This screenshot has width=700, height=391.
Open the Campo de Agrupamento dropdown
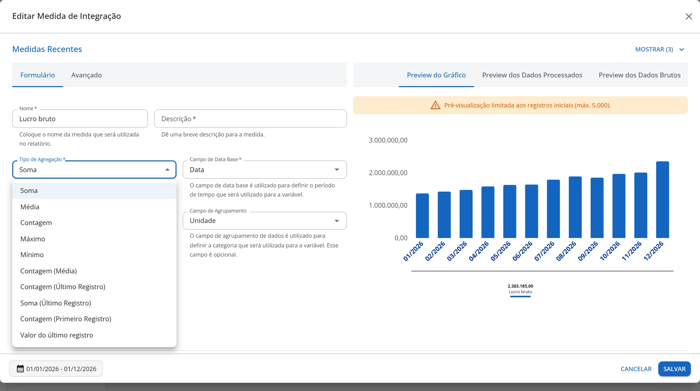[x=265, y=221]
